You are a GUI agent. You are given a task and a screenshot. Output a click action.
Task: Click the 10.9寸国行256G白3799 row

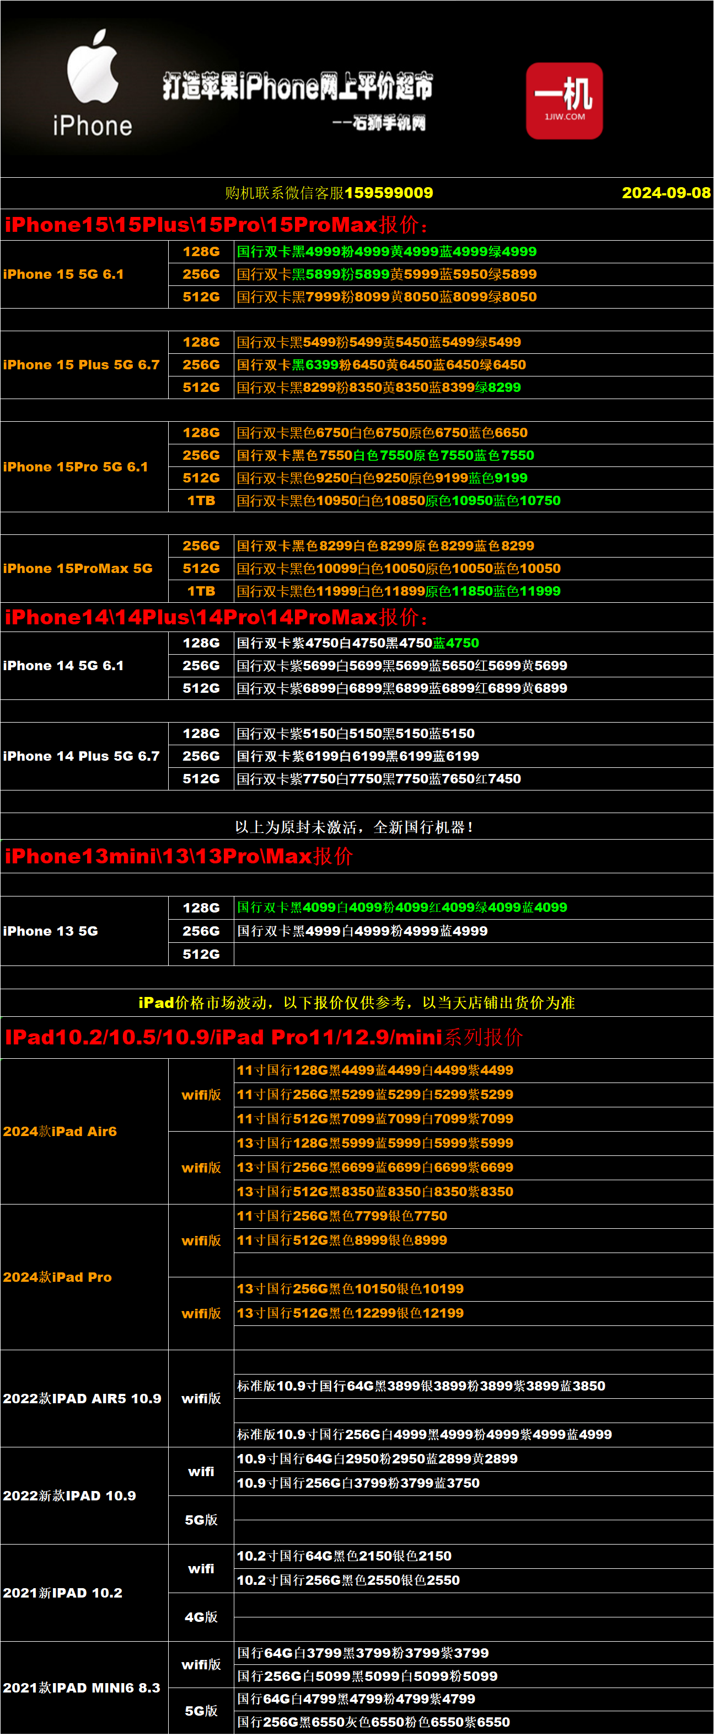[x=473, y=1483]
